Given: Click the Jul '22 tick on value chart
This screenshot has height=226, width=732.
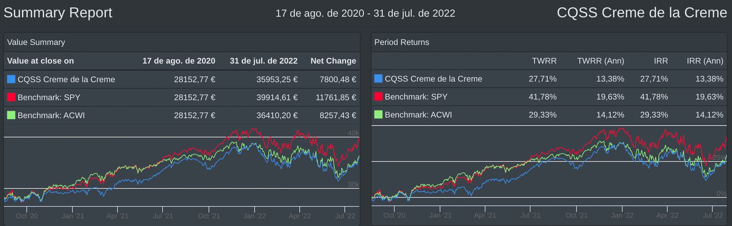Looking at the screenshot, I should pos(345,216).
